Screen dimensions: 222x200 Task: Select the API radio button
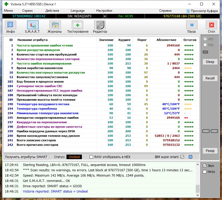(205, 39)
